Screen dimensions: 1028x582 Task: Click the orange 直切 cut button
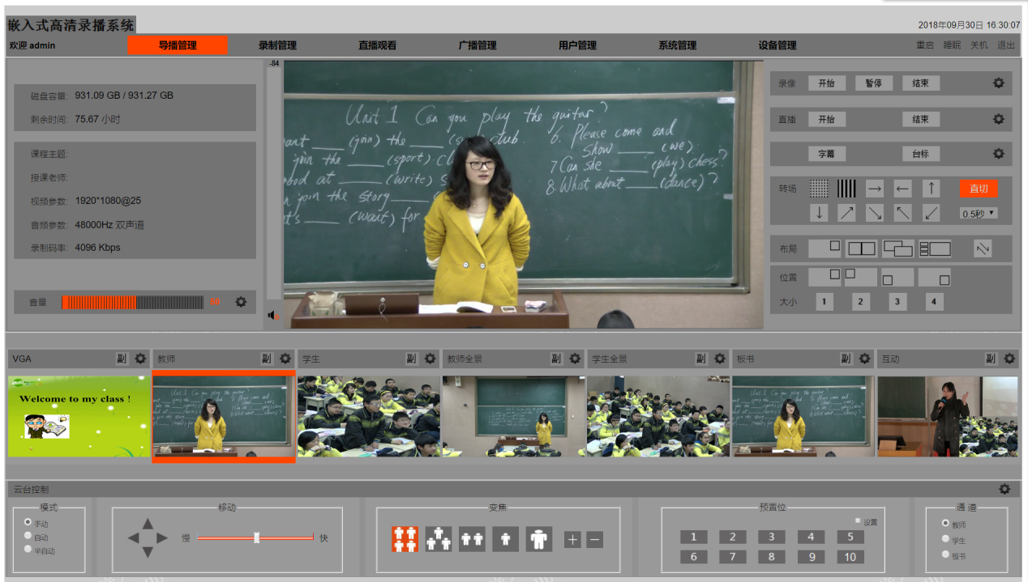click(979, 189)
